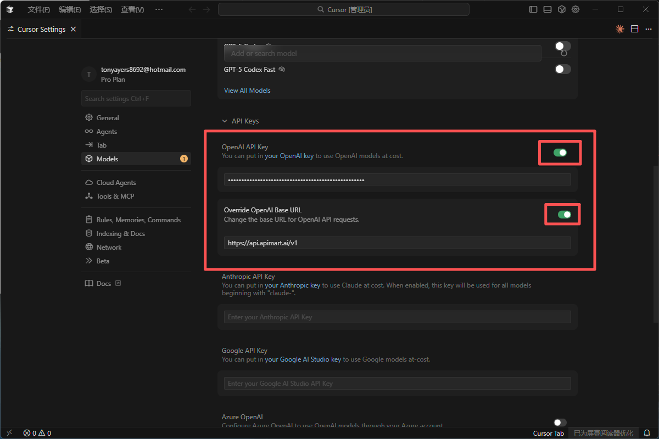The height and width of the screenshot is (439, 659).
Task: Open the 编辑 menu
Action: [70, 9]
